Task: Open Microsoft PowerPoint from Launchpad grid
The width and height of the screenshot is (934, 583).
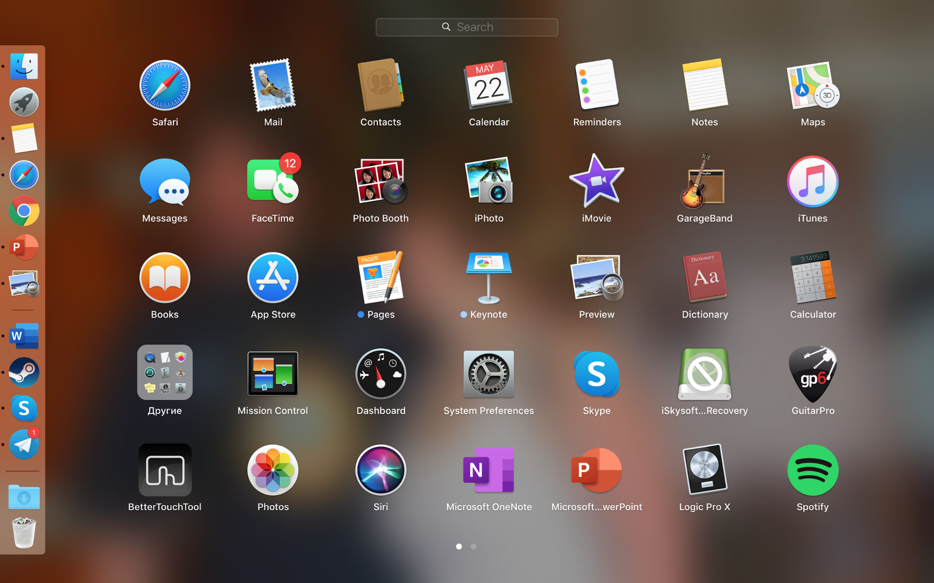Action: coord(597,470)
